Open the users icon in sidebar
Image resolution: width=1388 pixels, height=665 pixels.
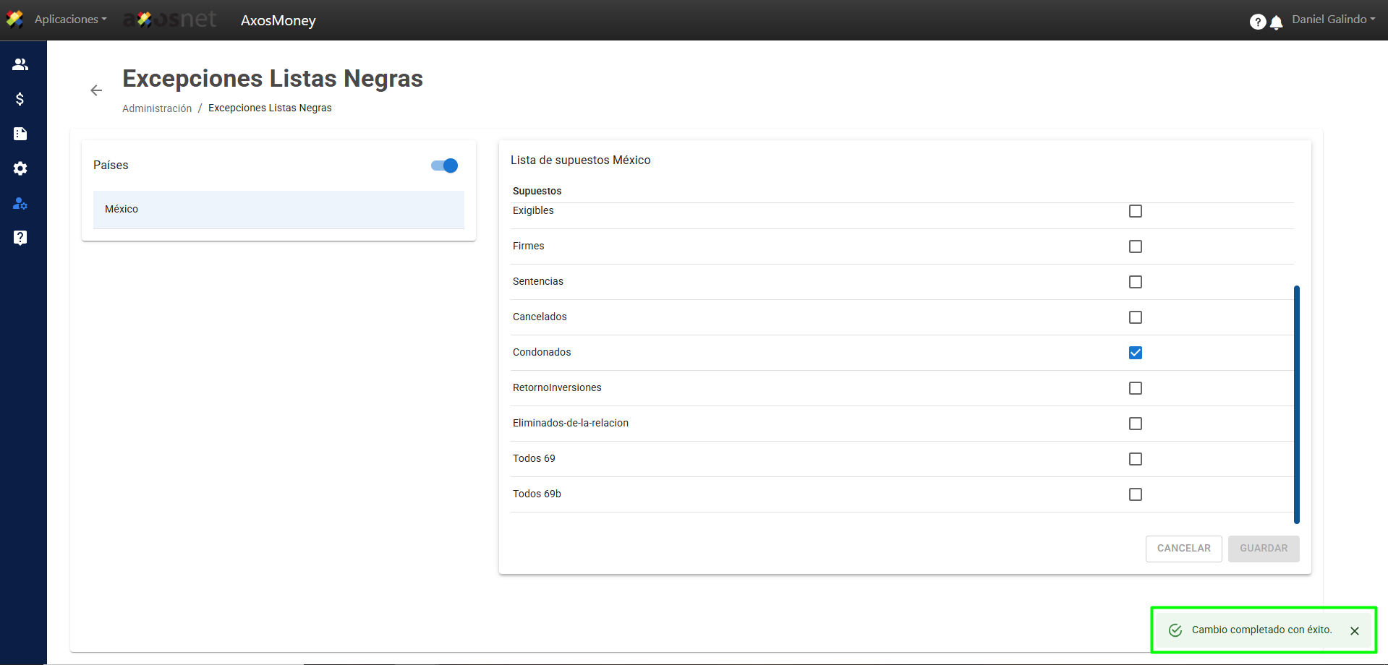pyautogui.click(x=20, y=64)
